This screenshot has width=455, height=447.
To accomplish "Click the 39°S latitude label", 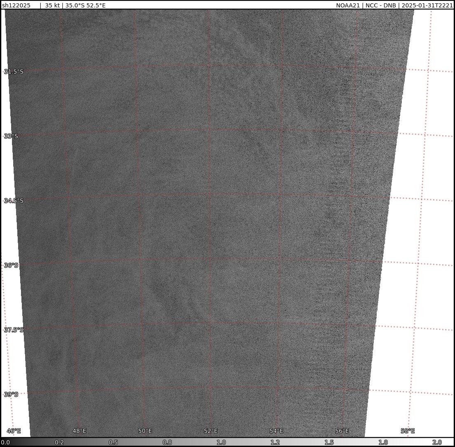I will [11, 394].
